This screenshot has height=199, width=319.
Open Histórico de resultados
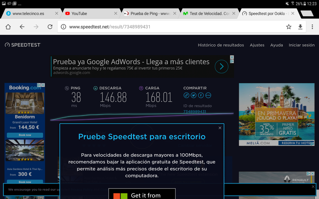click(x=221, y=45)
